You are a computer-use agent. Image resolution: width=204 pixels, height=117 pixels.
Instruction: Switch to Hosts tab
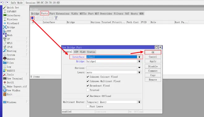(134, 14)
